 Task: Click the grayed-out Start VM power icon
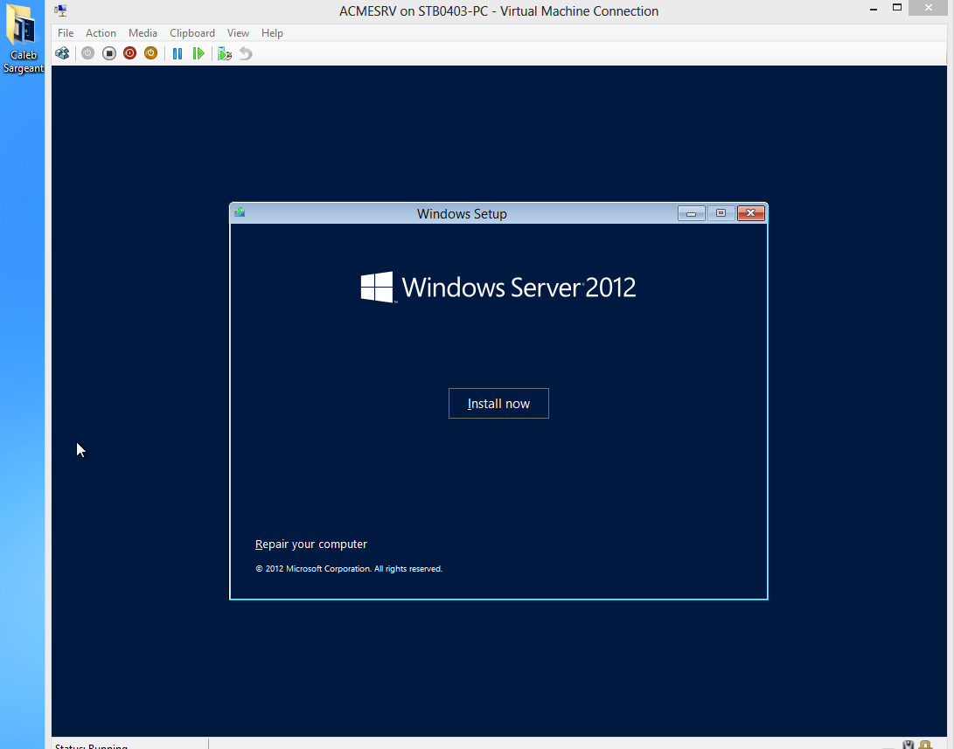tap(87, 53)
